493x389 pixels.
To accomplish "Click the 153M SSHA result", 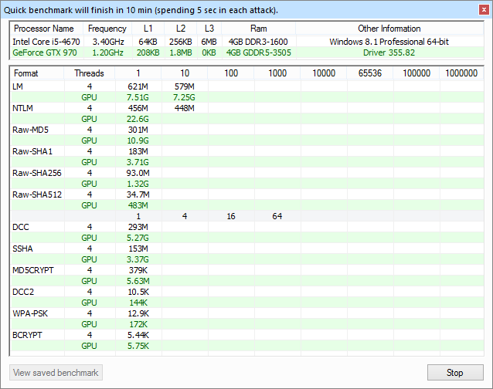I will 138,249.
